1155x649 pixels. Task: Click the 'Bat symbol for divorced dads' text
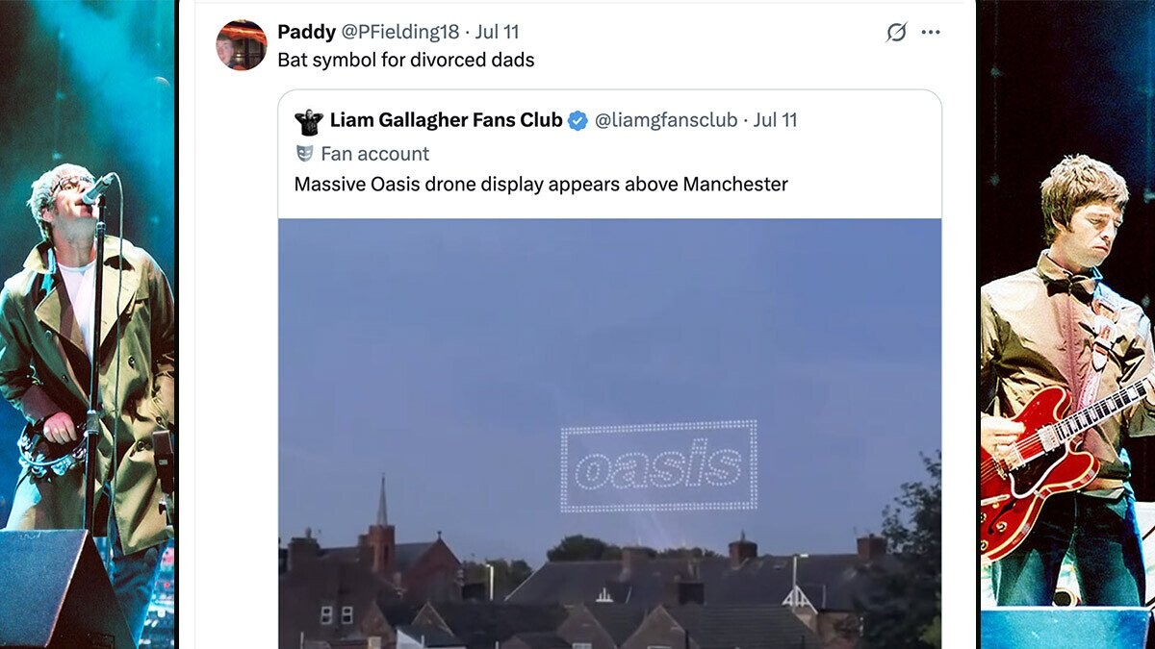coord(405,60)
